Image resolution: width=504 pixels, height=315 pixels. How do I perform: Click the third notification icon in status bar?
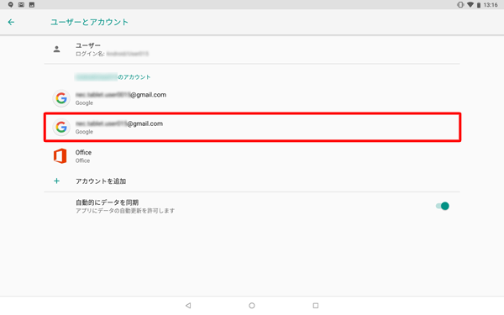[32, 5]
